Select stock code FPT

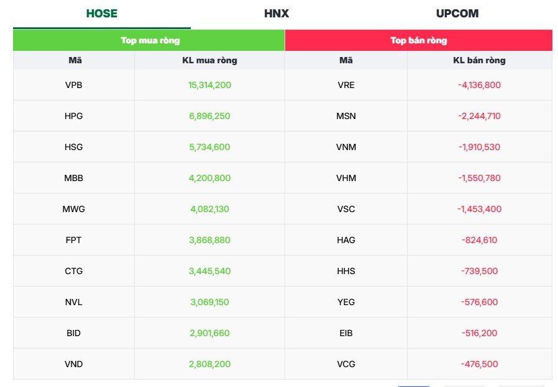pos(74,240)
